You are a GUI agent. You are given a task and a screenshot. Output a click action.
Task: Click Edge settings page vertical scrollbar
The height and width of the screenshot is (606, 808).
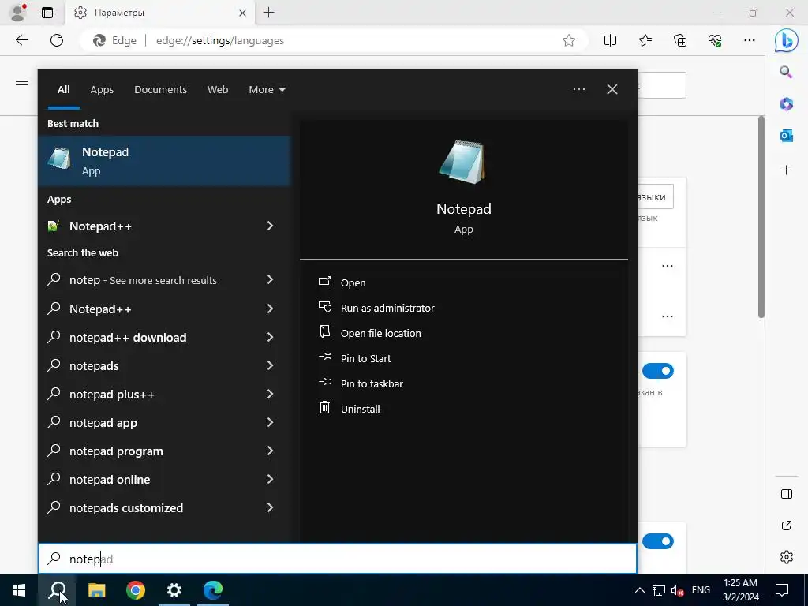pyautogui.click(x=761, y=217)
